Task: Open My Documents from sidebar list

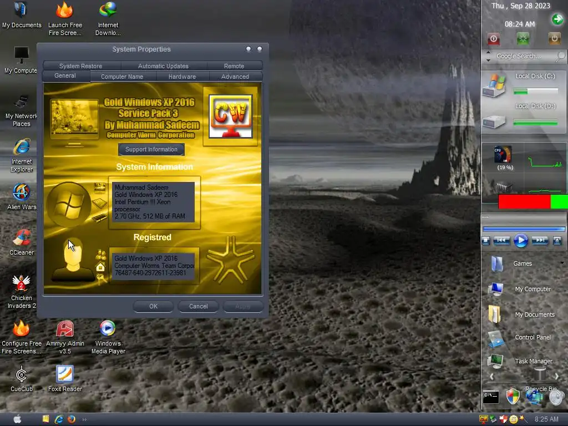Action: tap(521, 315)
